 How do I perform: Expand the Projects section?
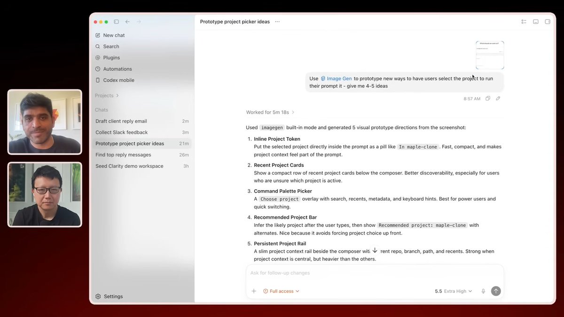[107, 95]
